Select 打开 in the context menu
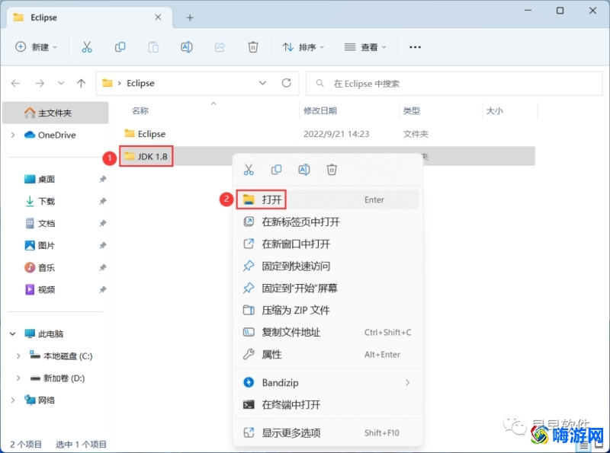 coord(327,199)
